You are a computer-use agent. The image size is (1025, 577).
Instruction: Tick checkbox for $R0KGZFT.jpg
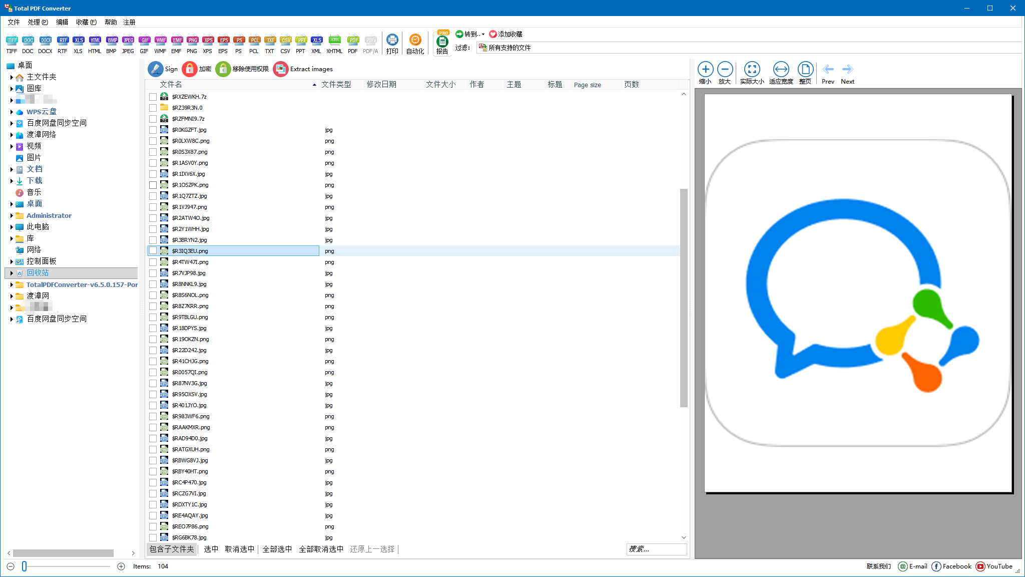[153, 130]
